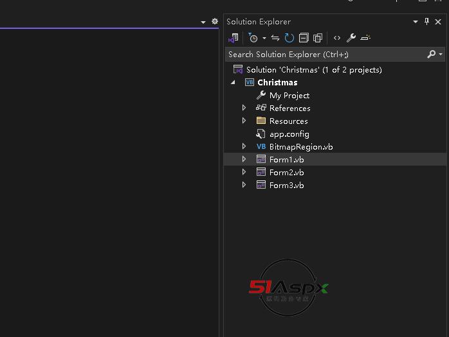The width and height of the screenshot is (449, 337).
Task: Switch between solution and folder views
Action: 234,38
